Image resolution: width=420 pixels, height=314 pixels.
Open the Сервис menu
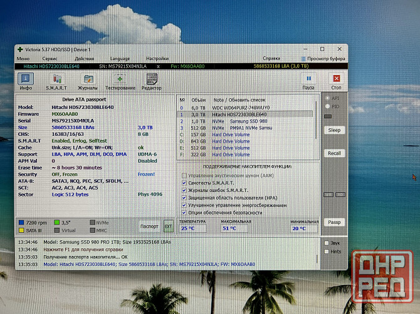[50, 59]
